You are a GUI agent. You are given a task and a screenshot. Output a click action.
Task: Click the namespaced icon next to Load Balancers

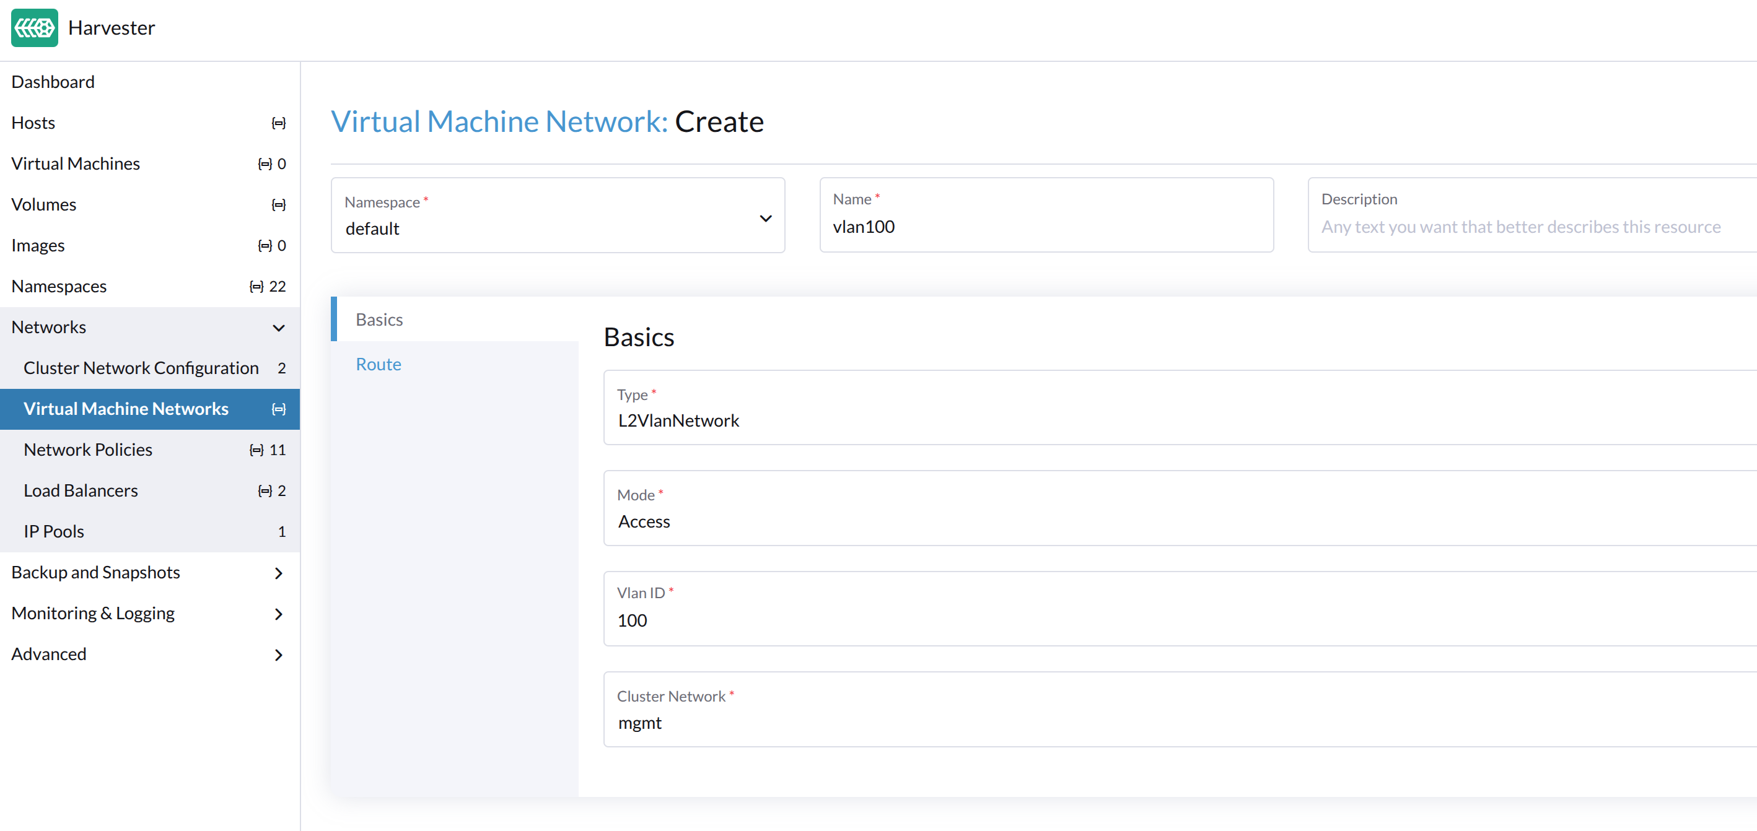(265, 491)
